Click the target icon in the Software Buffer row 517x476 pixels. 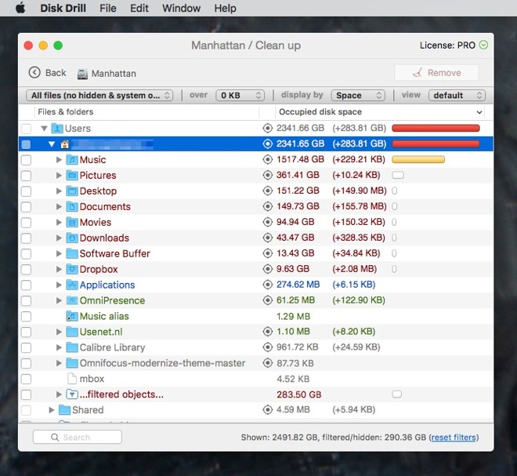point(267,253)
